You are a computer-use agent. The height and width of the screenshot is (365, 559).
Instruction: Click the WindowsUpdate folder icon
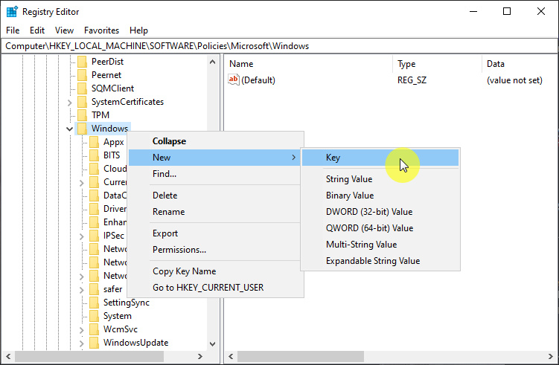click(94, 343)
